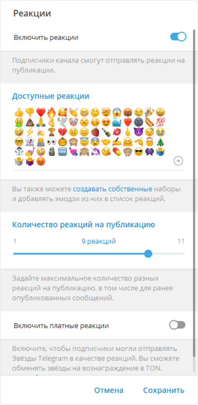198x405 pixels.
Task: Enable the Включить платные реакции switch
Action: (177, 325)
